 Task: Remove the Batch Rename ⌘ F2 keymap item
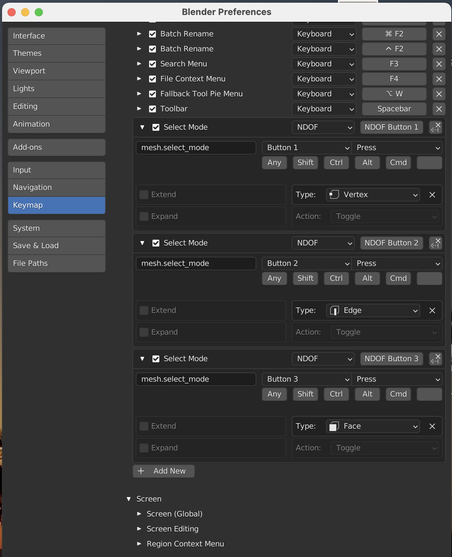439,34
